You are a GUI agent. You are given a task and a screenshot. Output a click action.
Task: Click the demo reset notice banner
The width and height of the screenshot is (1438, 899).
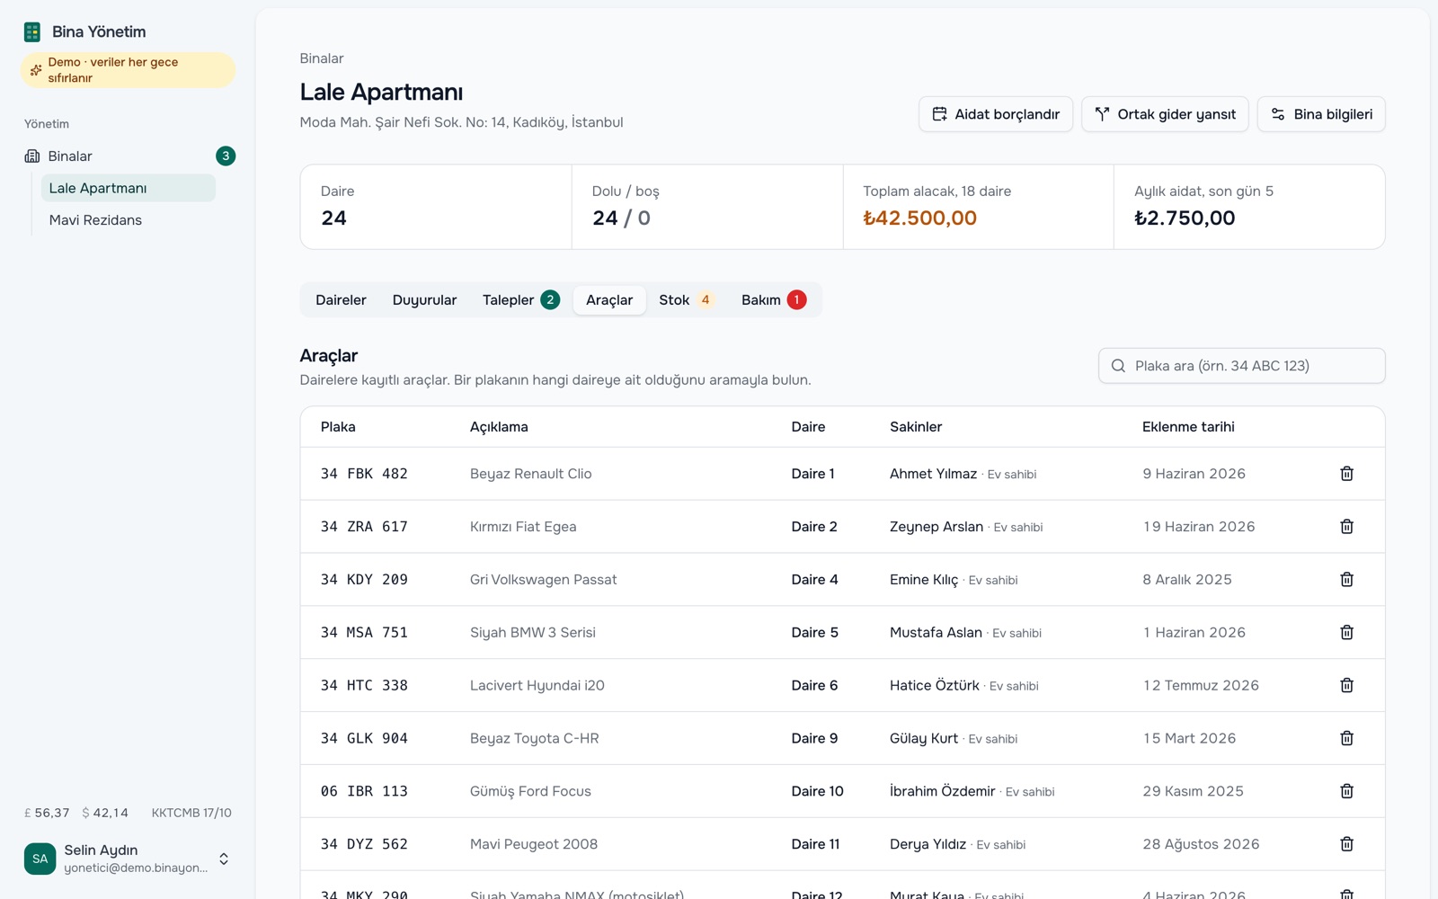pyautogui.click(x=128, y=70)
